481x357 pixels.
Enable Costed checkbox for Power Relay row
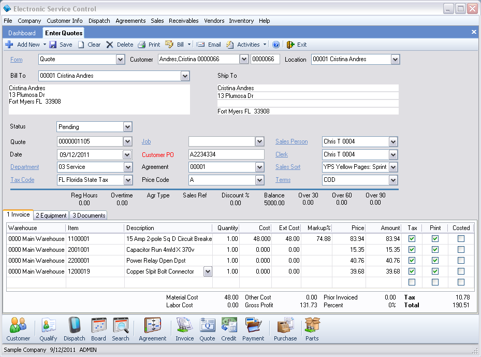pos(461,261)
